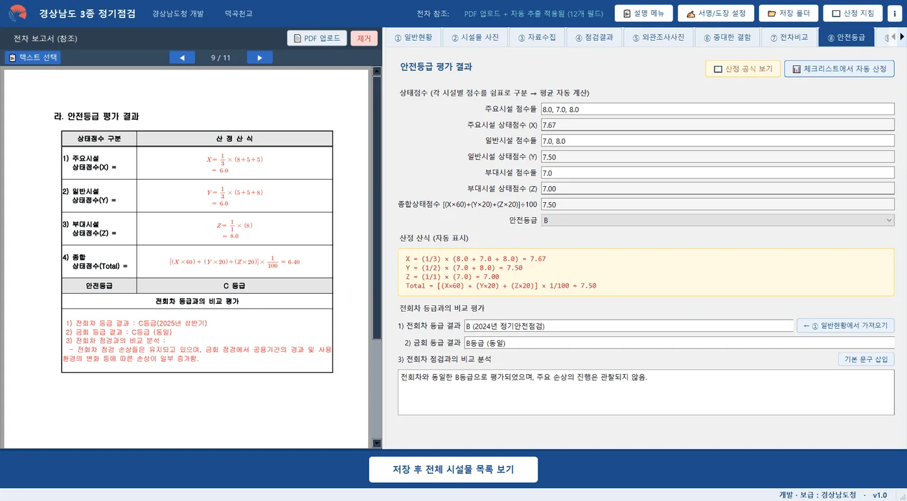Click the 부대시설 점수들 input field
Screen dimensions: 907x501
(718, 172)
